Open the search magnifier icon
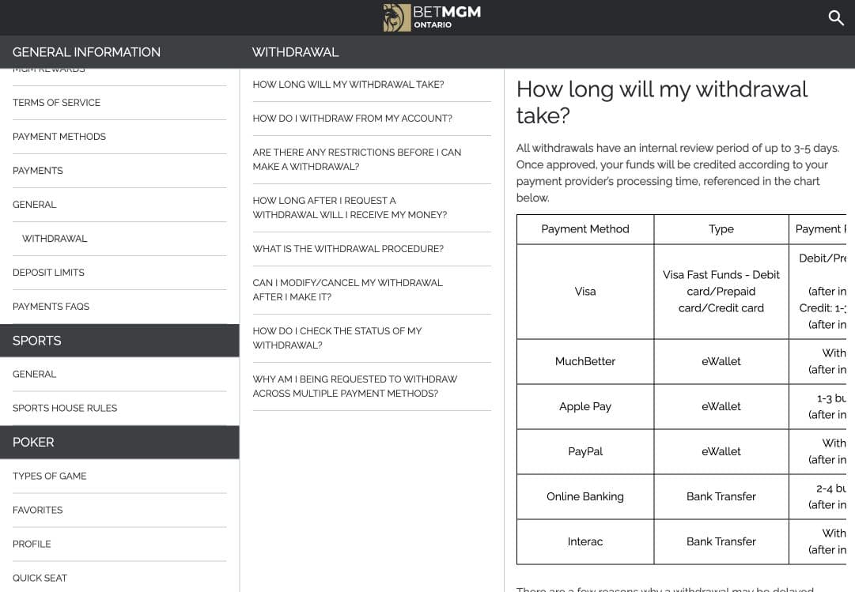The width and height of the screenshot is (855, 592). click(x=835, y=18)
